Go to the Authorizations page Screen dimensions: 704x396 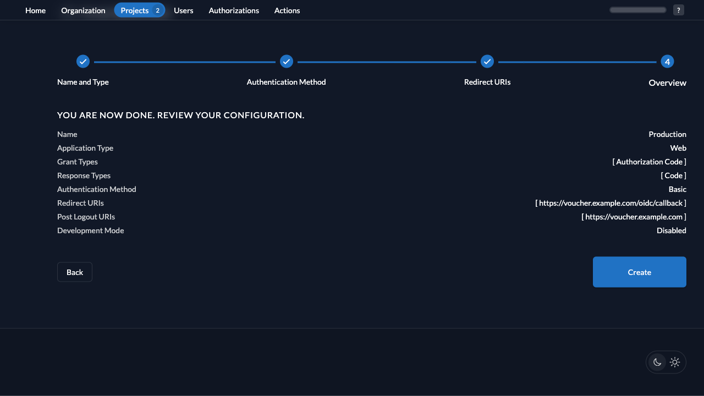pos(234,10)
